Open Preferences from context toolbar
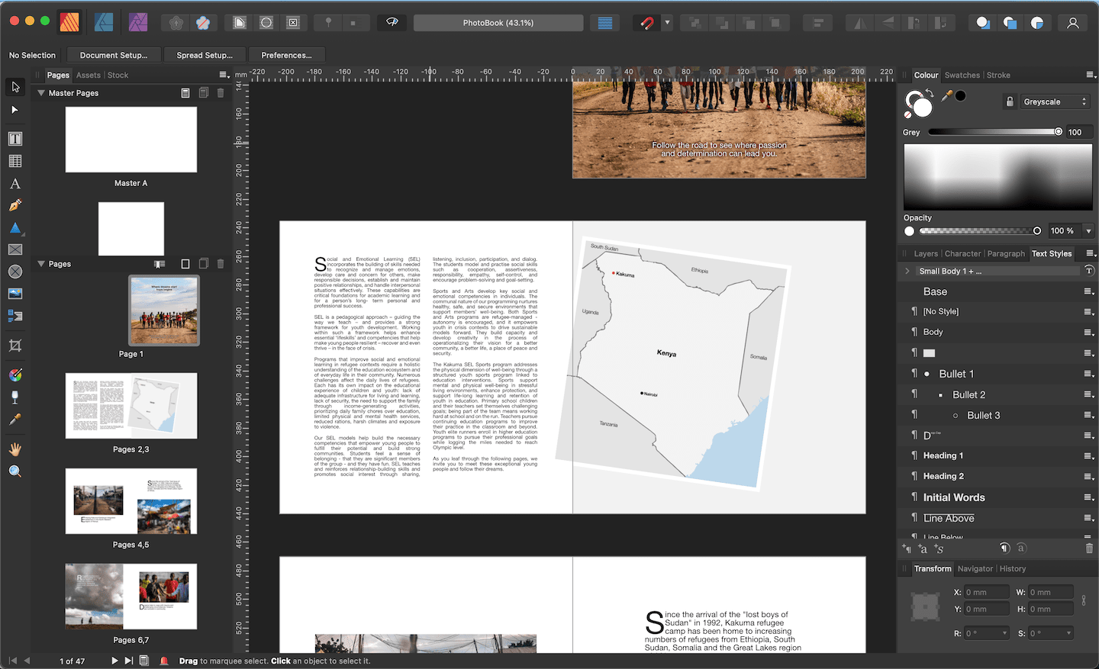The image size is (1099, 669). pos(286,55)
